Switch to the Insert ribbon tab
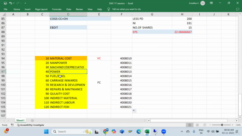The width and height of the screenshot is (242, 136). 28,9
